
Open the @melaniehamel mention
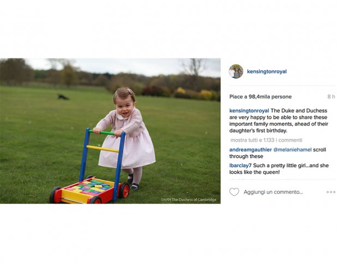click(x=292, y=150)
